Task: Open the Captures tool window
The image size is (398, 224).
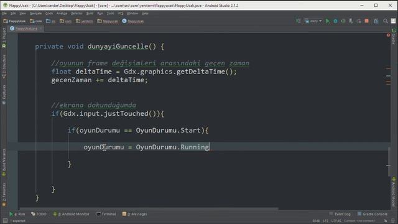Action: (4, 95)
